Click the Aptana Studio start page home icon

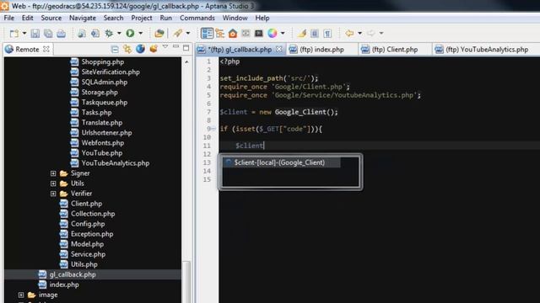point(233,34)
